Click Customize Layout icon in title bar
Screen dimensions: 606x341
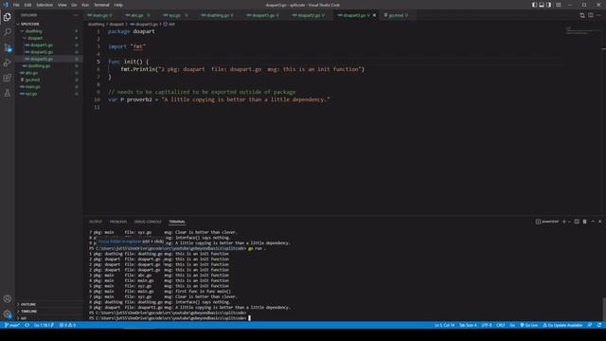point(558,5)
